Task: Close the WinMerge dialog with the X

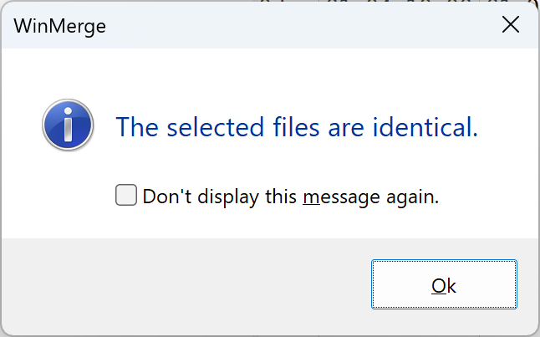Action: coord(510,25)
